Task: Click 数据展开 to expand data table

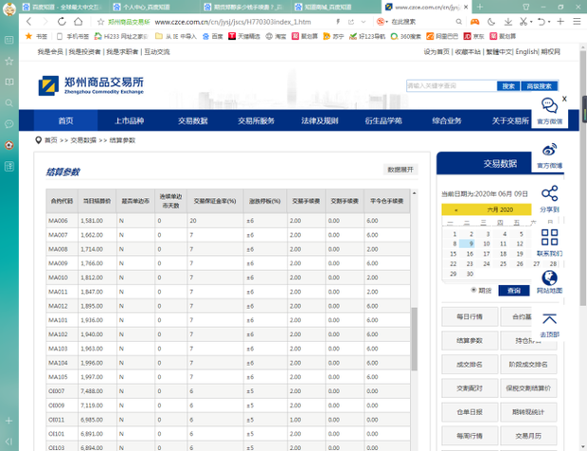Action: 400,170
